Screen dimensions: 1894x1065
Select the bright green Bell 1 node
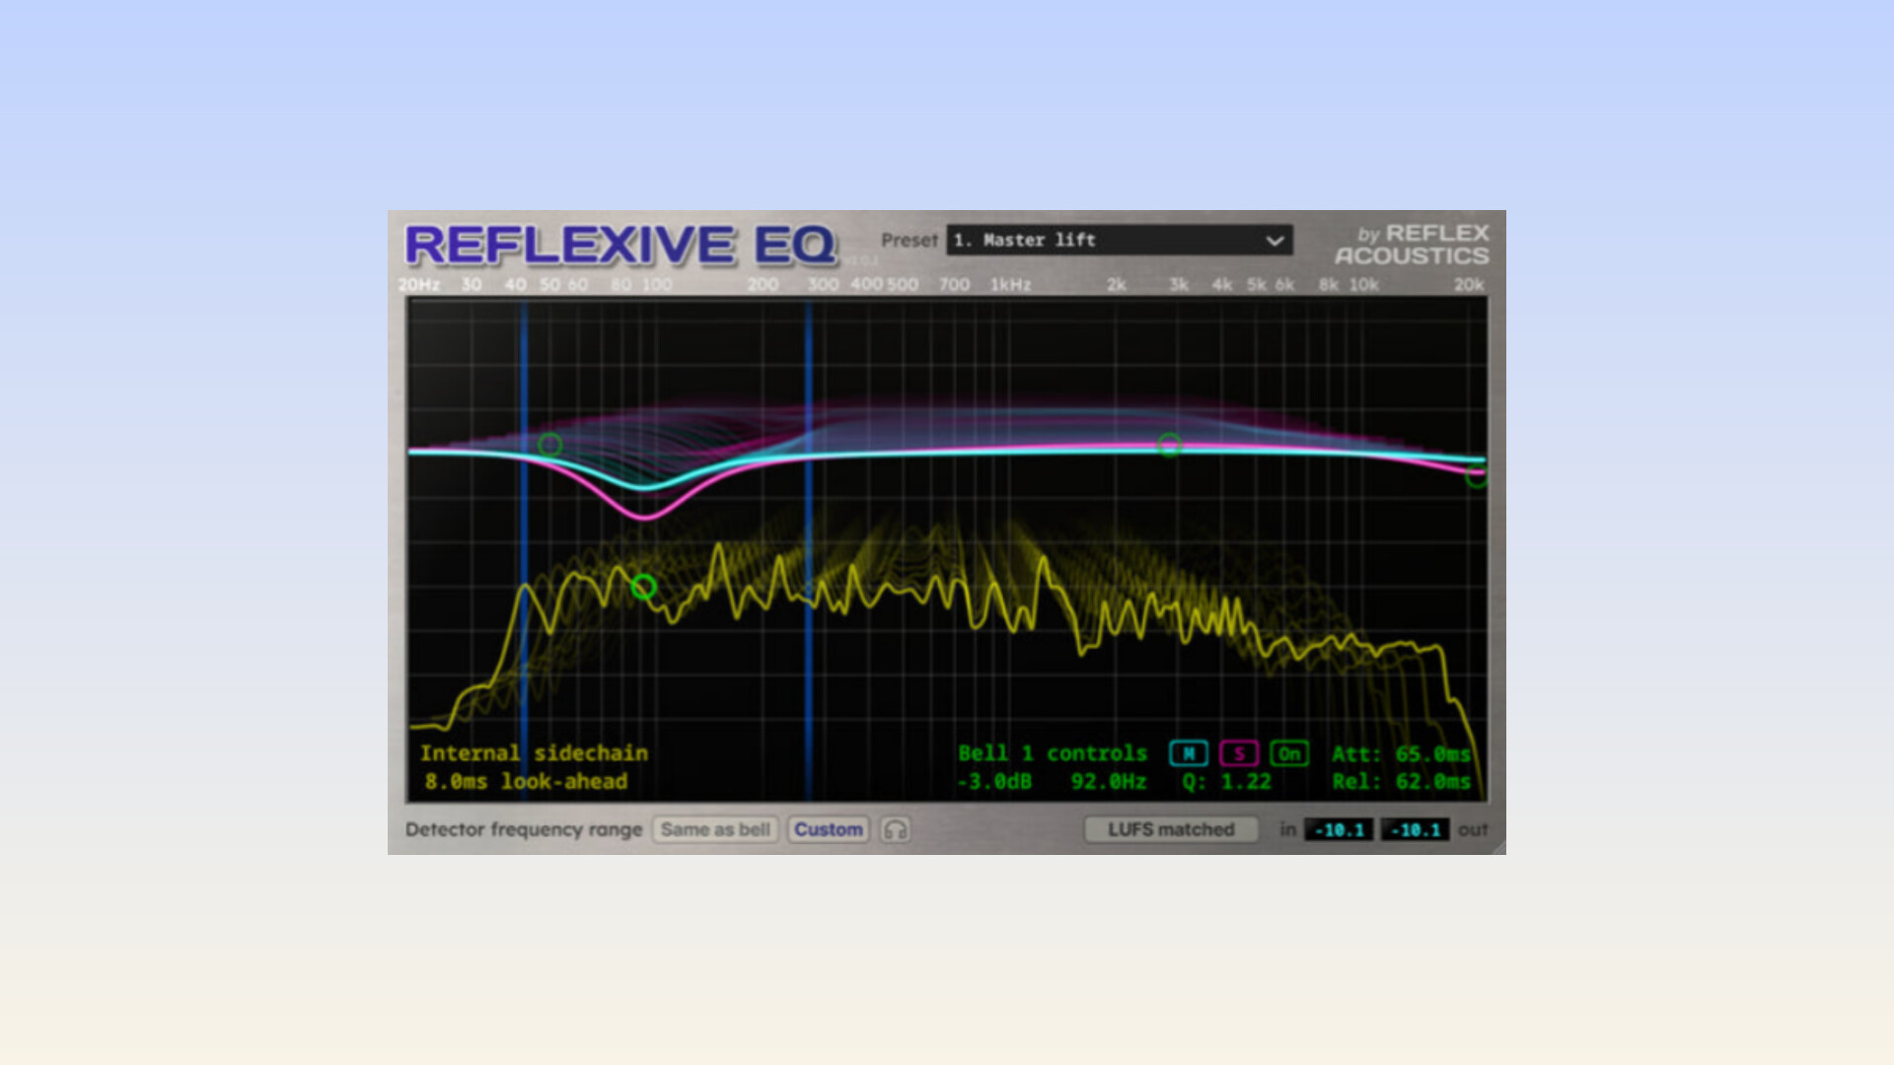[643, 588]
